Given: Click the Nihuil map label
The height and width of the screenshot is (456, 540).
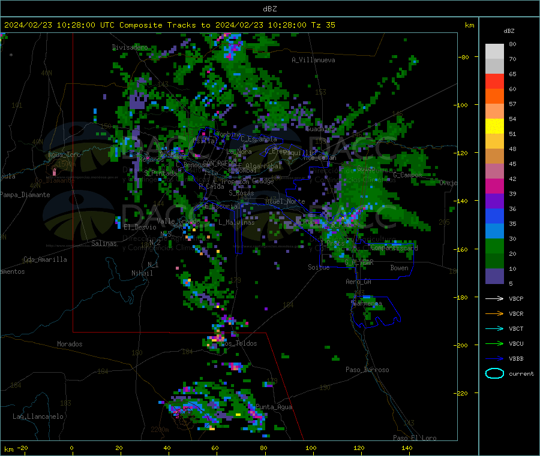Looking at the screenshot, I should (142, 273).
